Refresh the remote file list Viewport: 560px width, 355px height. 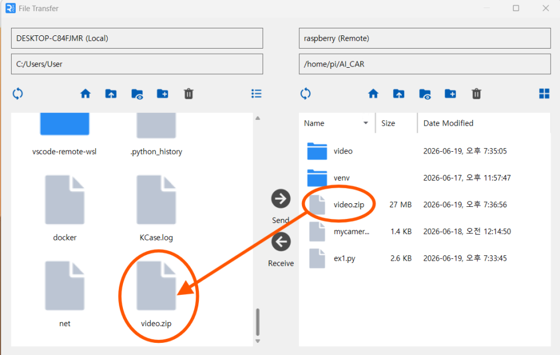(306, 94)
